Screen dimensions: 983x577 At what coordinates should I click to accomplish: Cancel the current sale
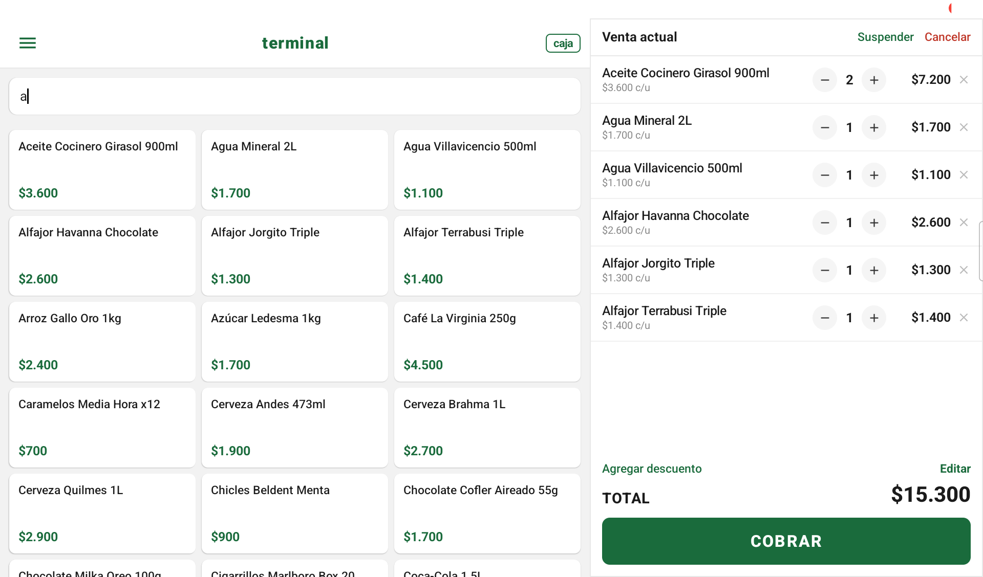[x=947, y=37]
